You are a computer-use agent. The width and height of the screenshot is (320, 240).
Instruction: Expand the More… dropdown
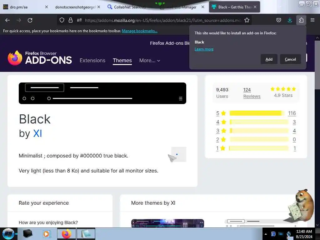tap(150, 60)
